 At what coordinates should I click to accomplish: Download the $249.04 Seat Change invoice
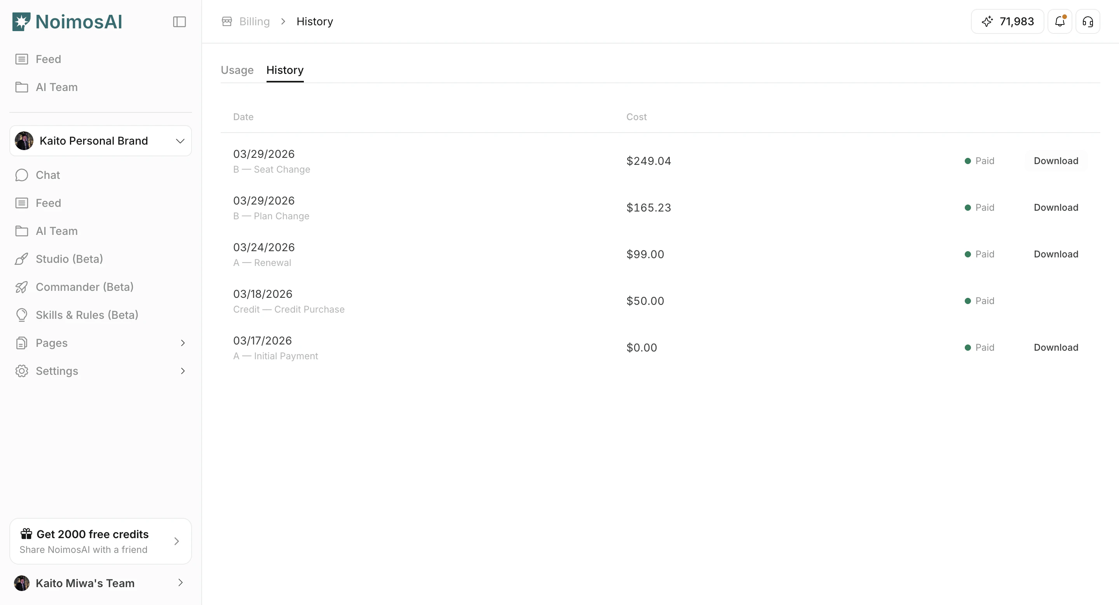tap(1056, 161)
